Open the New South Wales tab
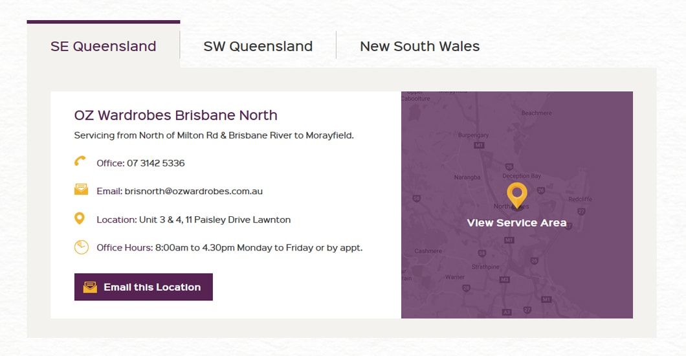The image size is (686, 356). click(x=419, y=46)
